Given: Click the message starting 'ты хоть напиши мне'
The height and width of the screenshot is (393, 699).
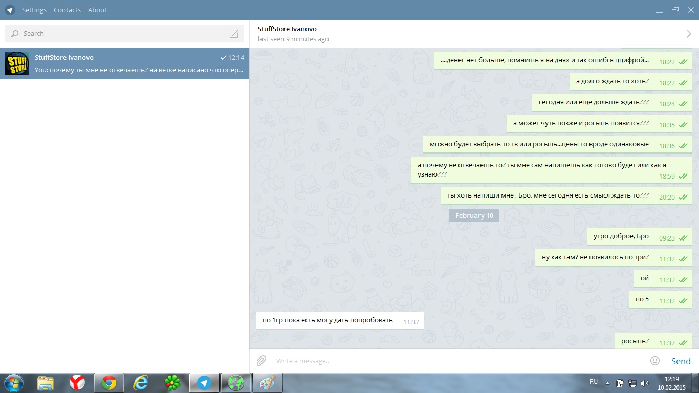Looking at the screenshot, I should [x=566, y=196].
